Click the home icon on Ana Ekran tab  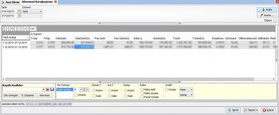point(3,2)
